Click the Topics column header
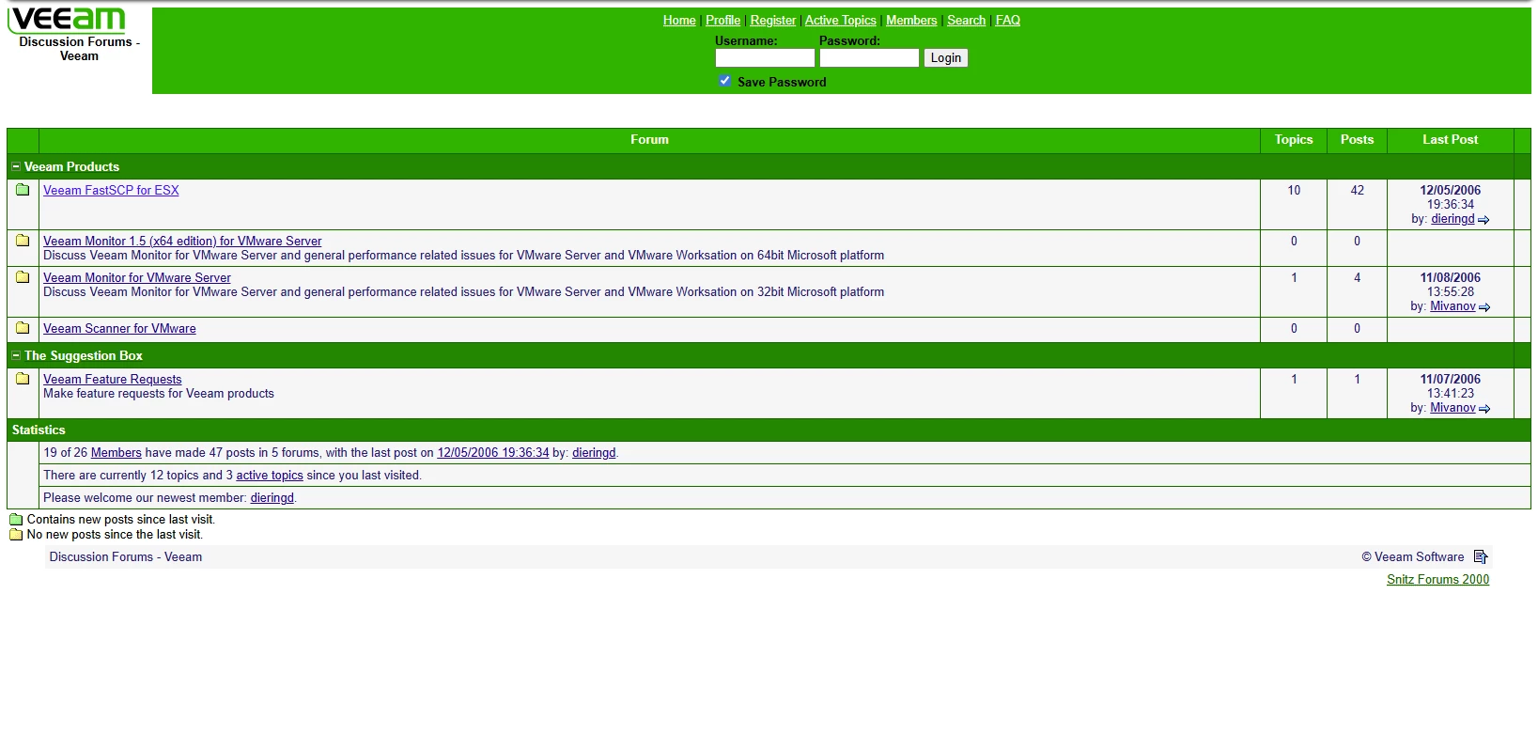Viewport: 1538px width, 735px height. 1294,139
